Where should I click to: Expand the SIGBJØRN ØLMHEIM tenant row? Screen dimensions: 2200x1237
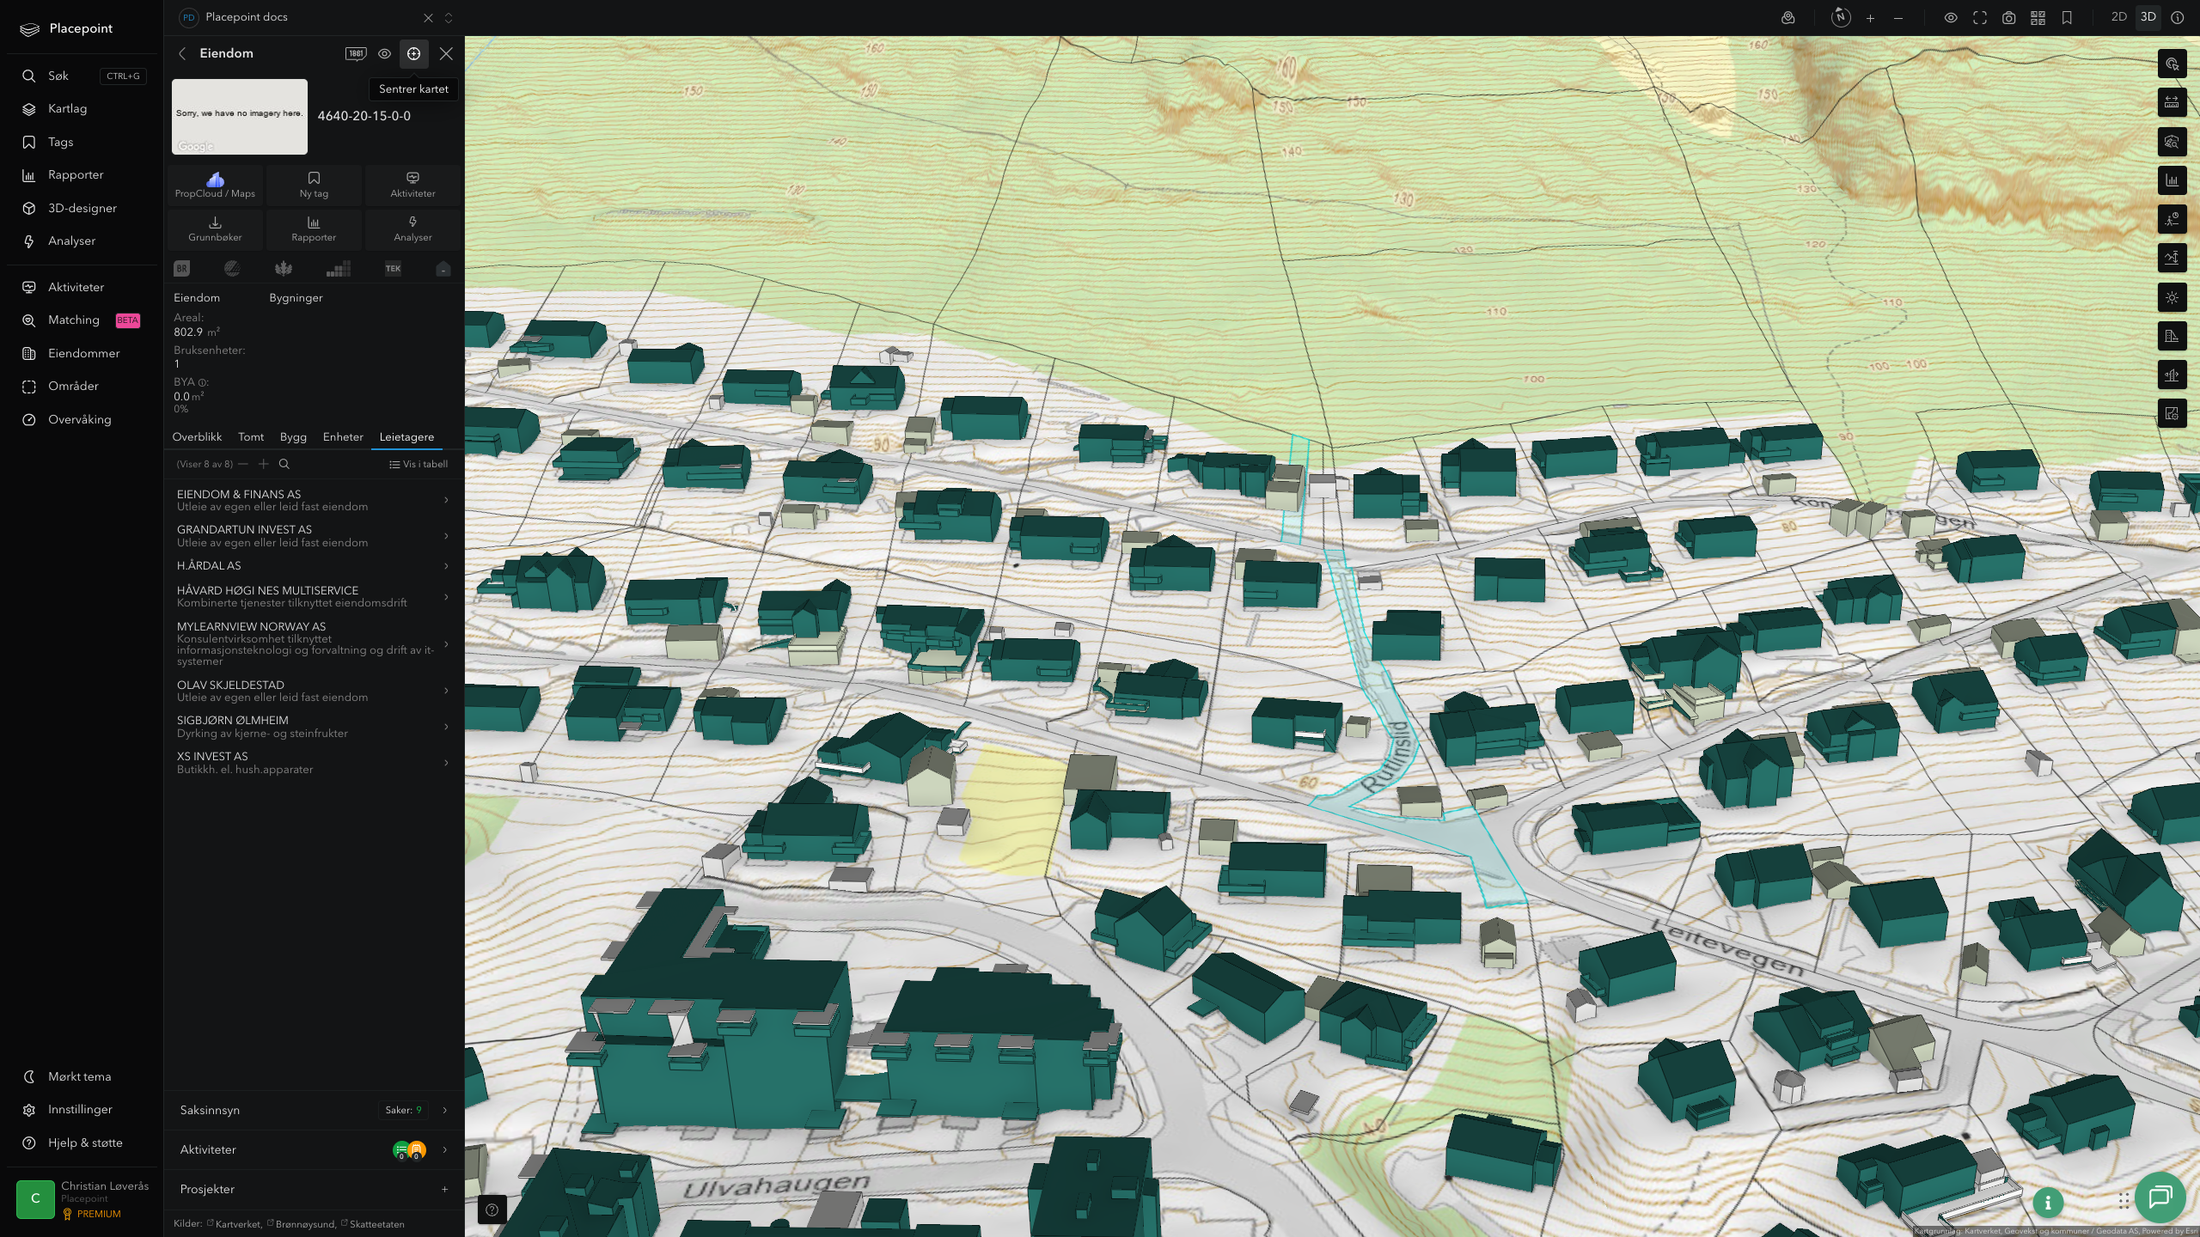coord(314,727)
